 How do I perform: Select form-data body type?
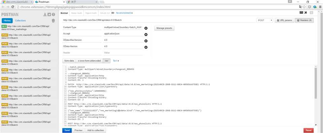(69, 61)
